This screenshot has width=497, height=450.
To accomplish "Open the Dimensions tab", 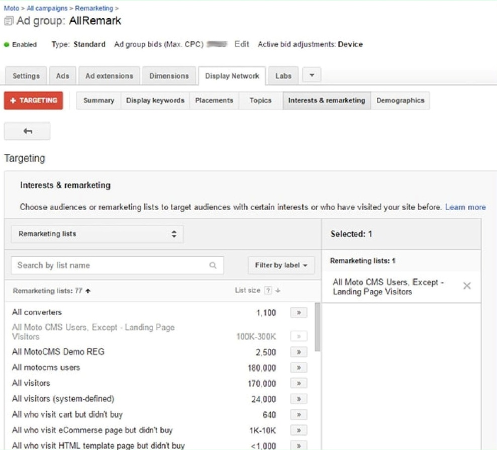I will (x=169, y=76).
